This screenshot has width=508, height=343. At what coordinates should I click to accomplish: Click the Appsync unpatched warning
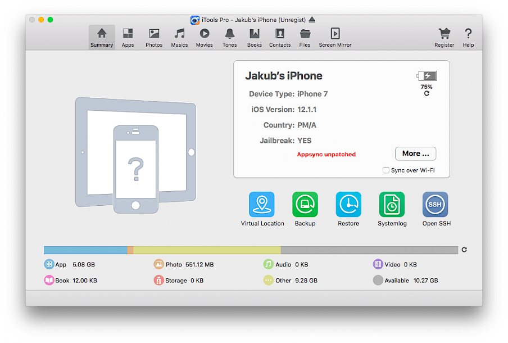pos(326,154)
